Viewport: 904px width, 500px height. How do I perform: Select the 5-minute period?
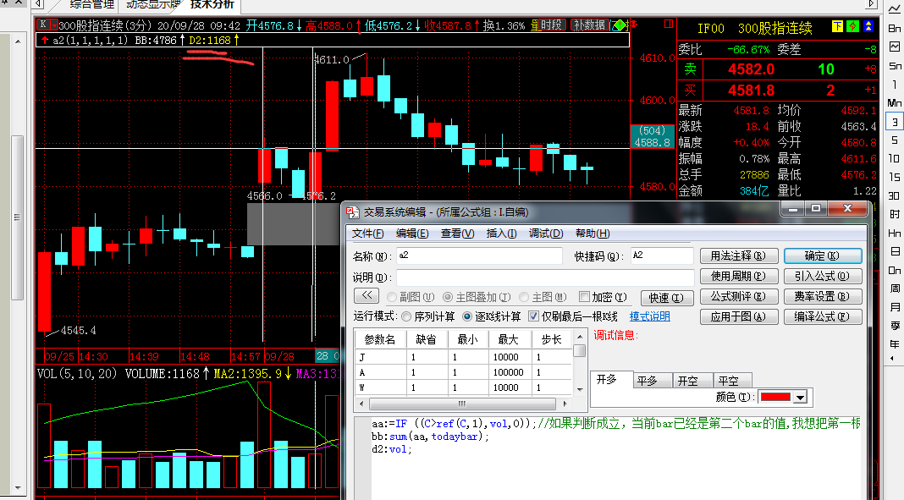(x=894, y=140)
